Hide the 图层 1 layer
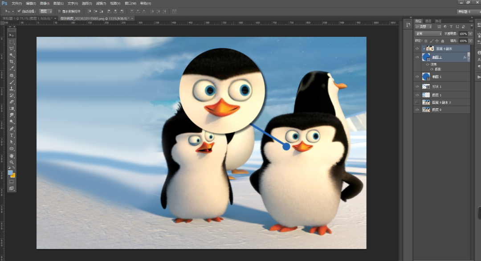The height and width of the screenshot is (261, 481). pos(417,95)
